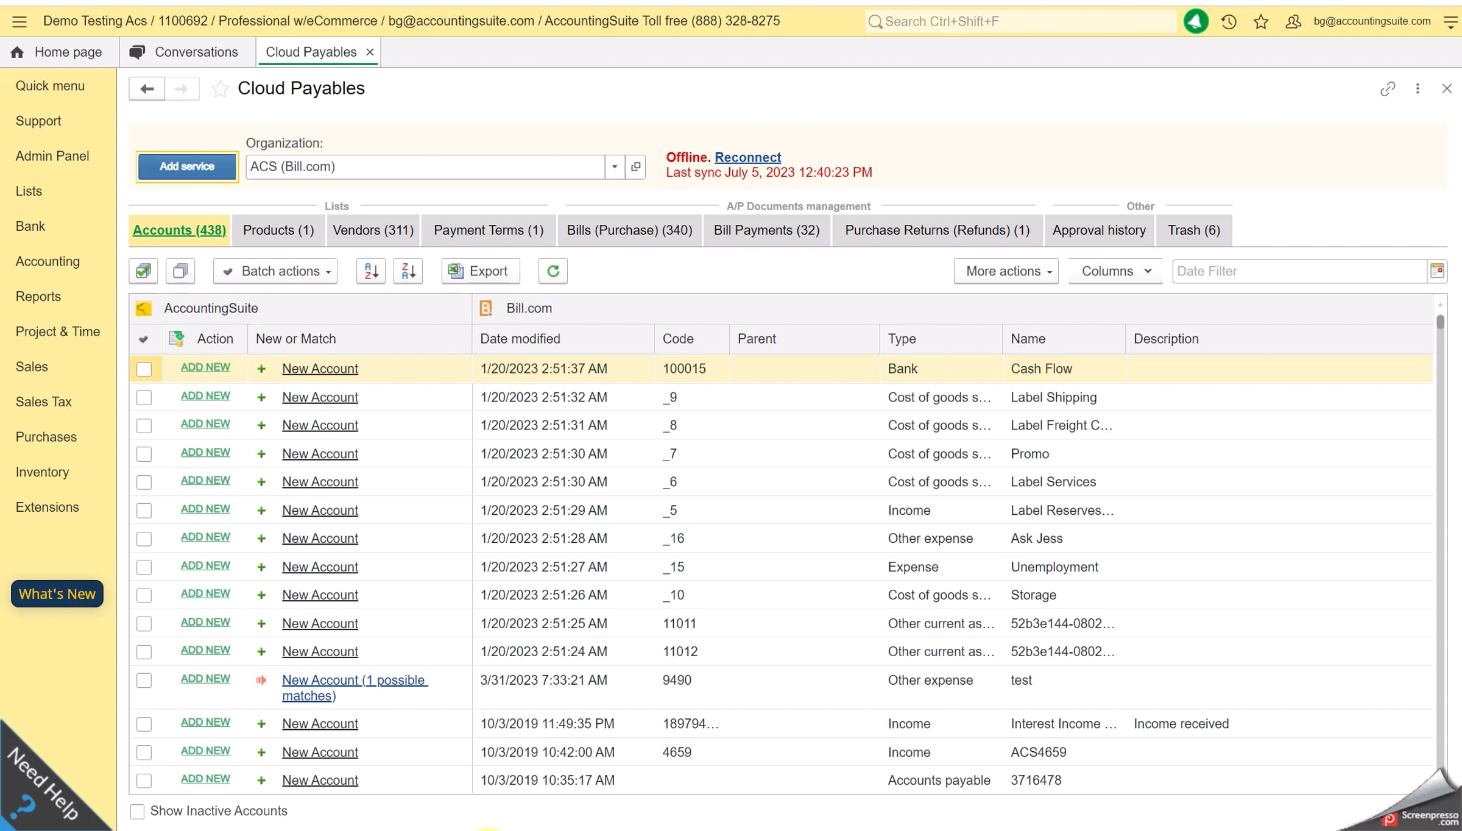1462x831 pixels.
Task: Expand Organization ACS (Bill.com) dropdown arrow
Action: pos(614,167)
